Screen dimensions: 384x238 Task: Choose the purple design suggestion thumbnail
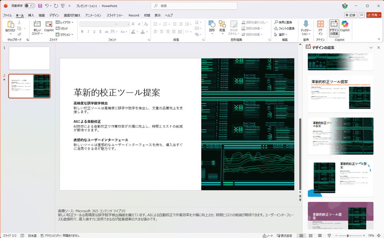click(340, 216)
